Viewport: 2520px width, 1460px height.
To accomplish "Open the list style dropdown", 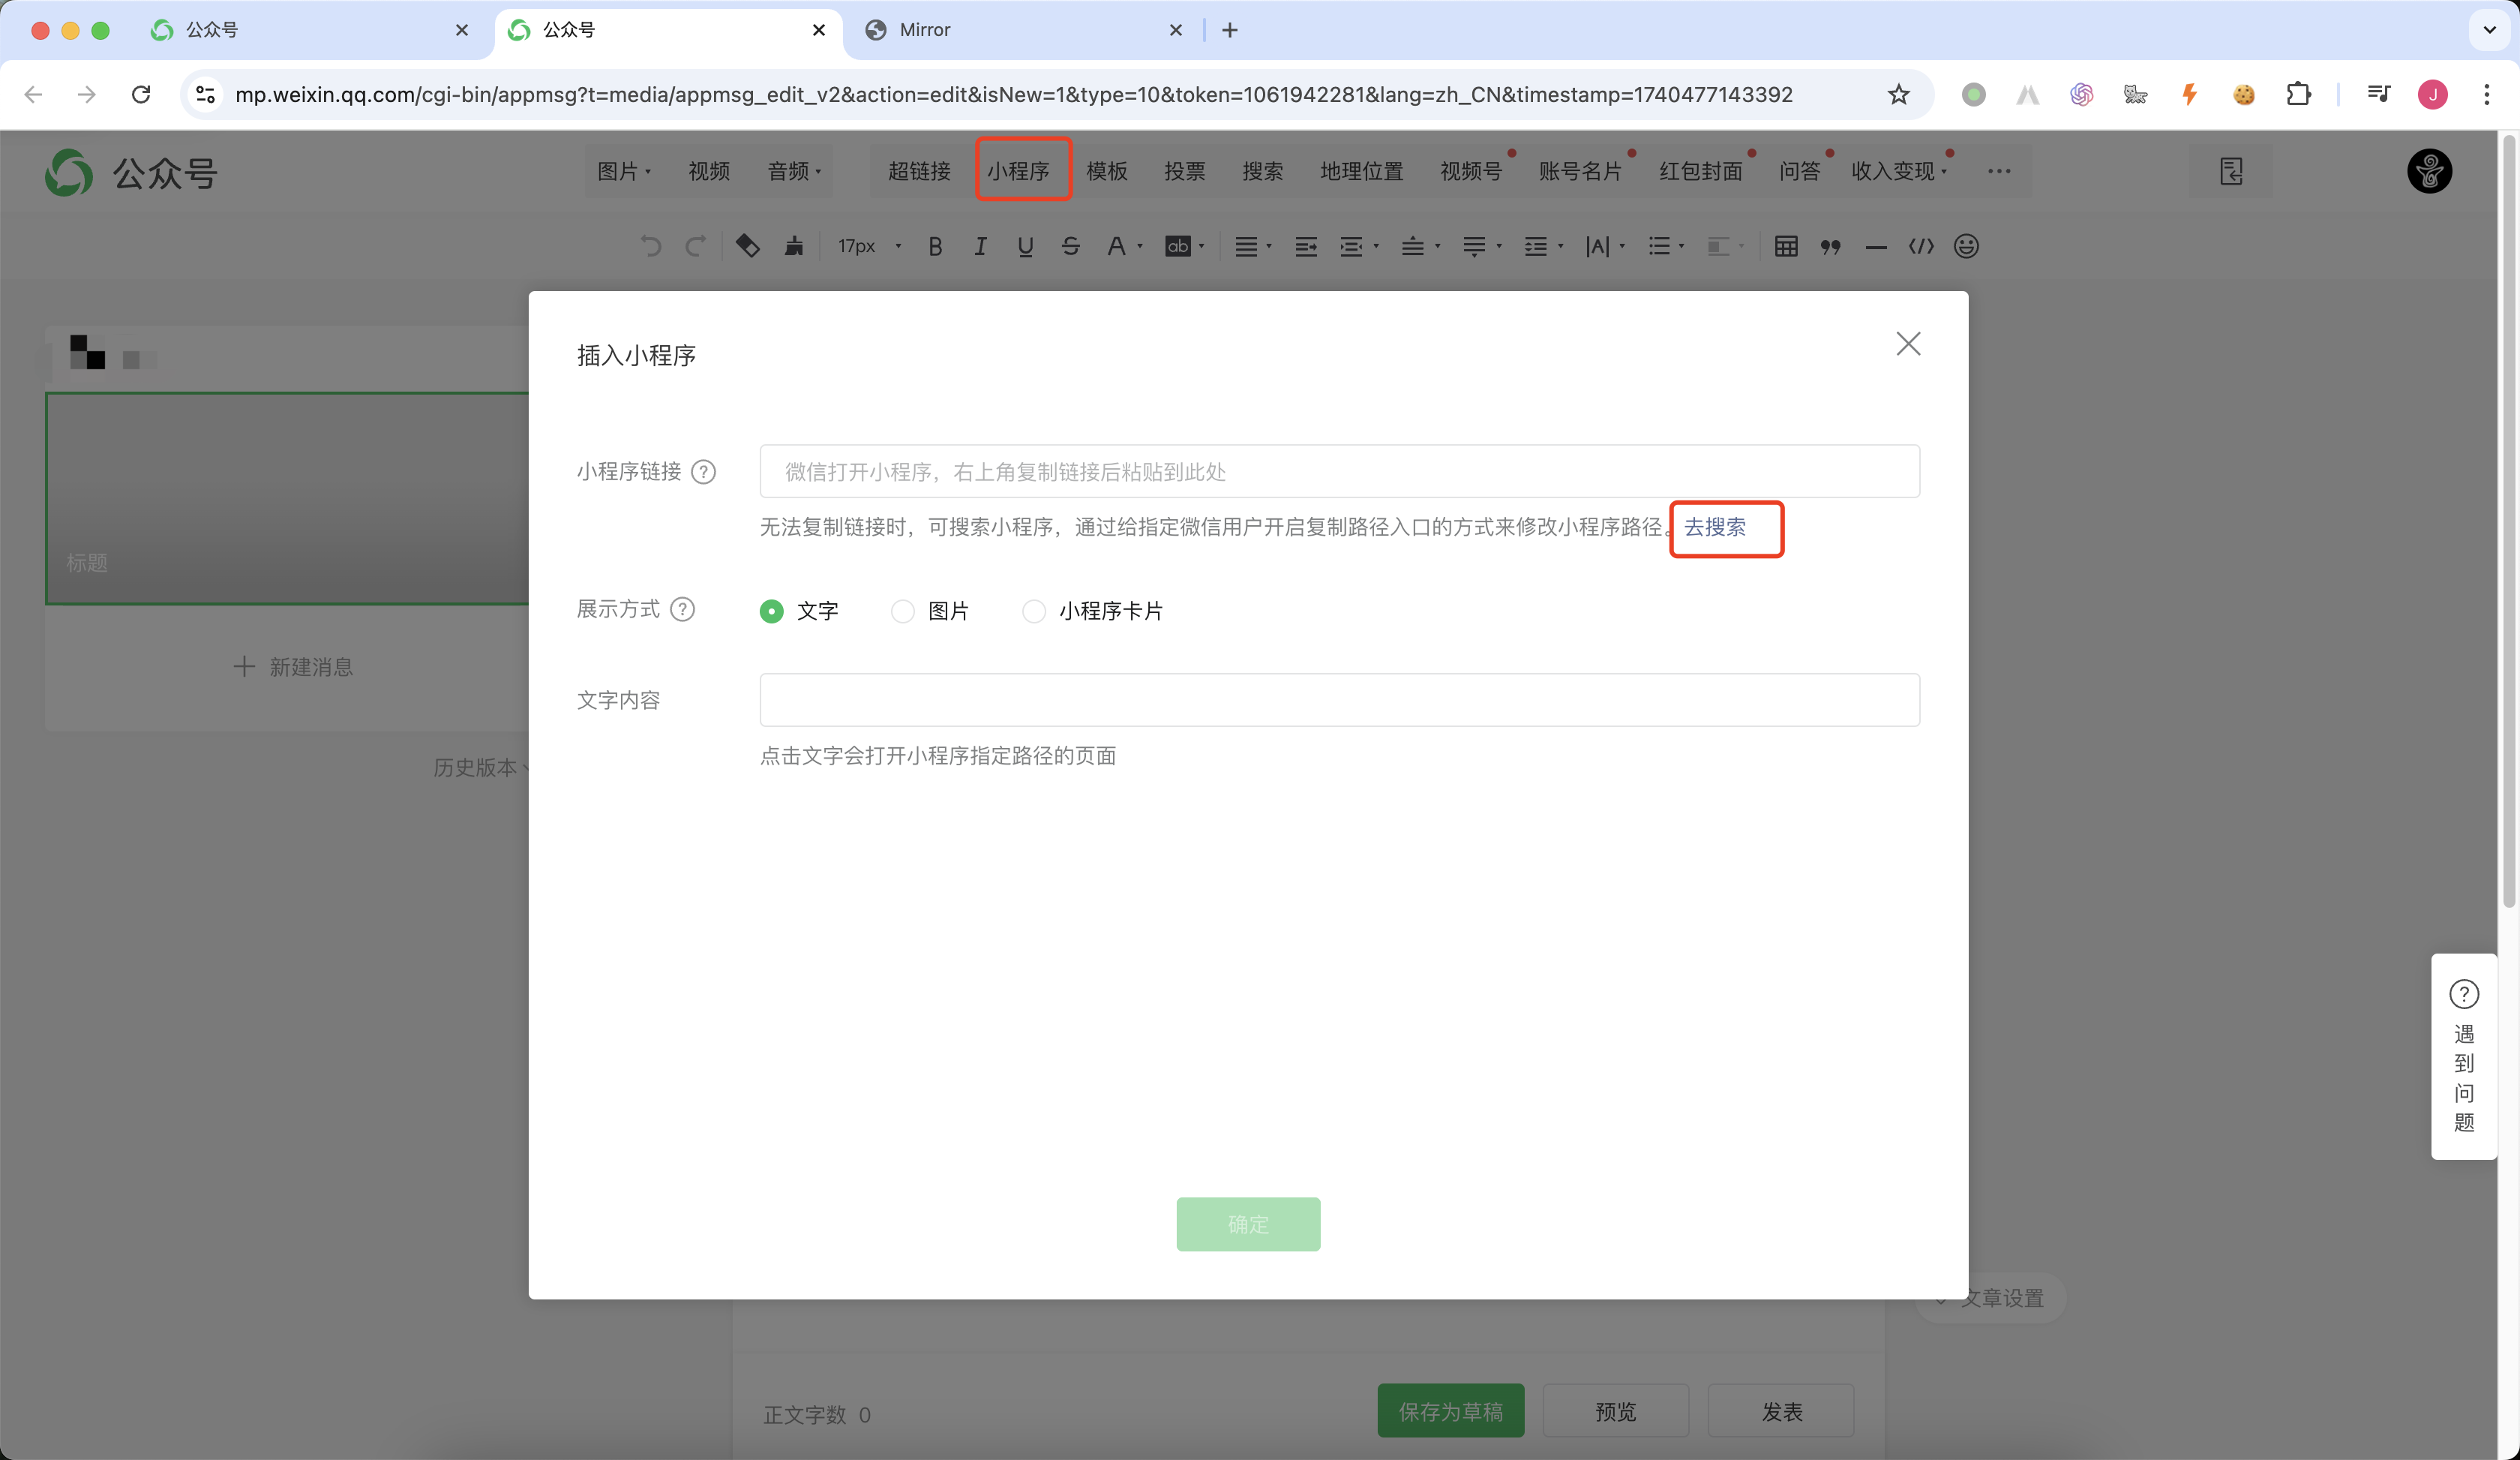I will click(x=1666, y=246).
